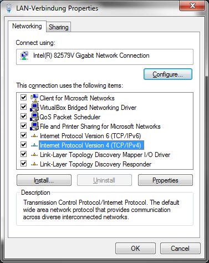209x263 pixels.
Task: Select Client for Microsoft Networks row text
Action: click(x=77, y=98)
